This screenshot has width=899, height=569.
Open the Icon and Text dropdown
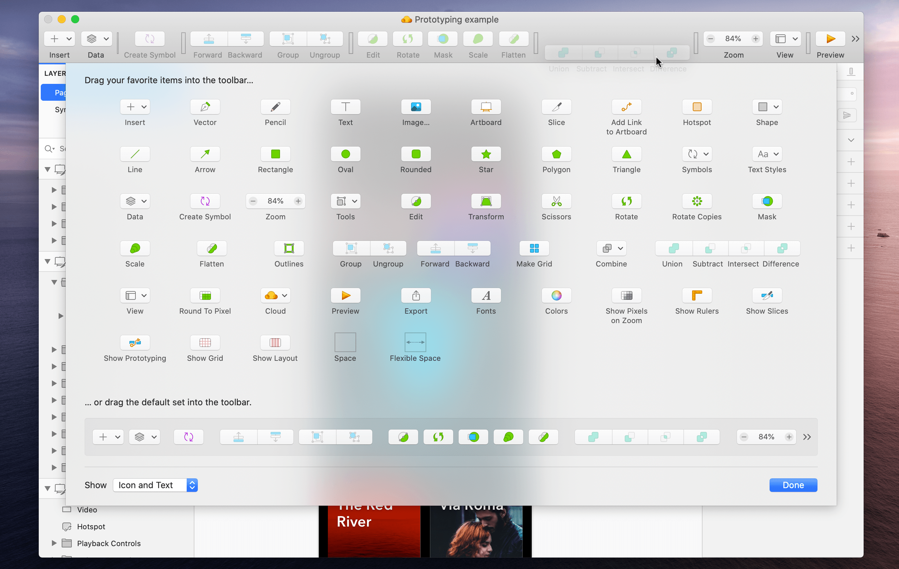click(x=155, y=485)
